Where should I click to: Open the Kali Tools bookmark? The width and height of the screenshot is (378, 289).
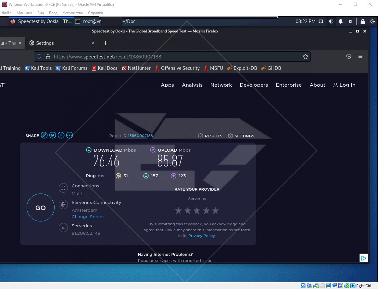click(38, 68)
